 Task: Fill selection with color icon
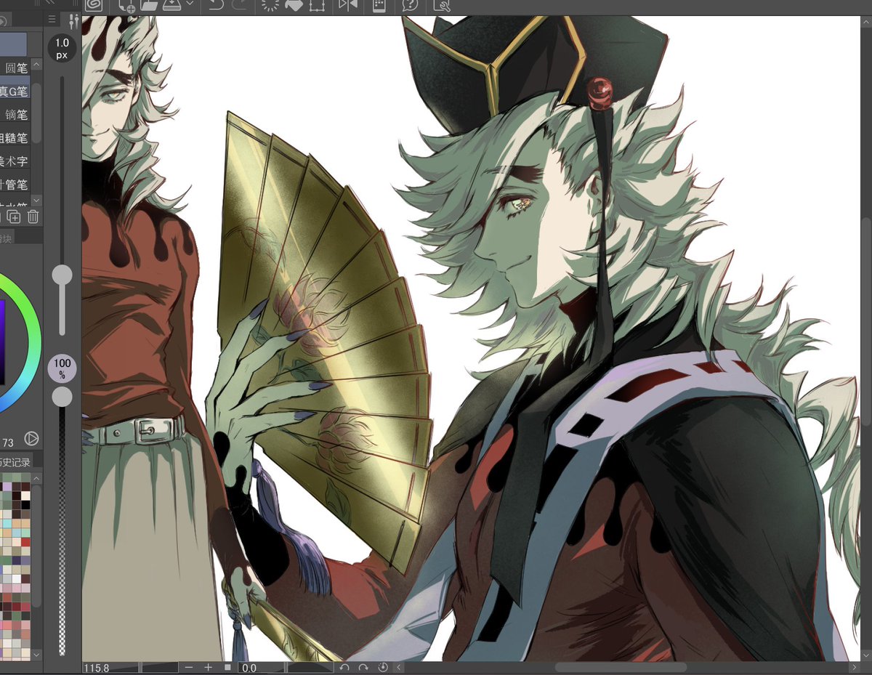coord(294,5)
